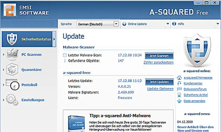Viewport: 221px width, 132px height.
Task: Click the Tipp: a-squared Anti-Malware heading
Action: pyautogui.click(x=120, y=116)
